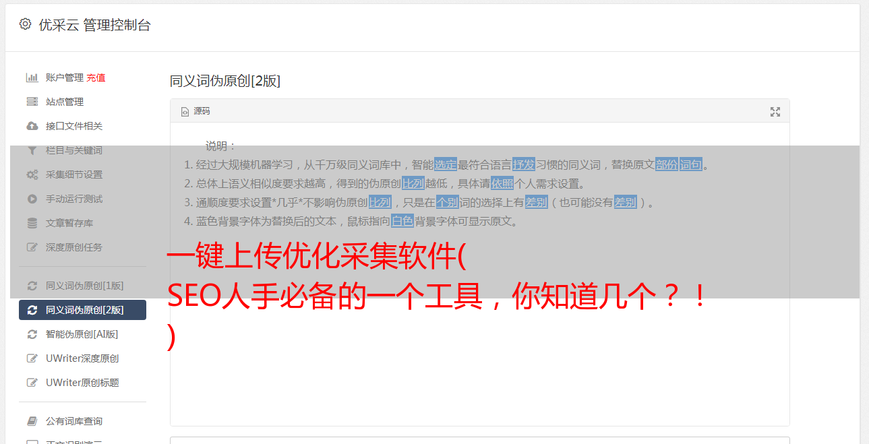Click the play circle icon for 手动运行测试
The image size is (869, 444).
point(32,199)
